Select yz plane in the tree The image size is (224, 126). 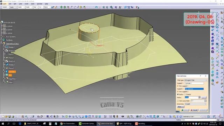(x=9, y=30)
